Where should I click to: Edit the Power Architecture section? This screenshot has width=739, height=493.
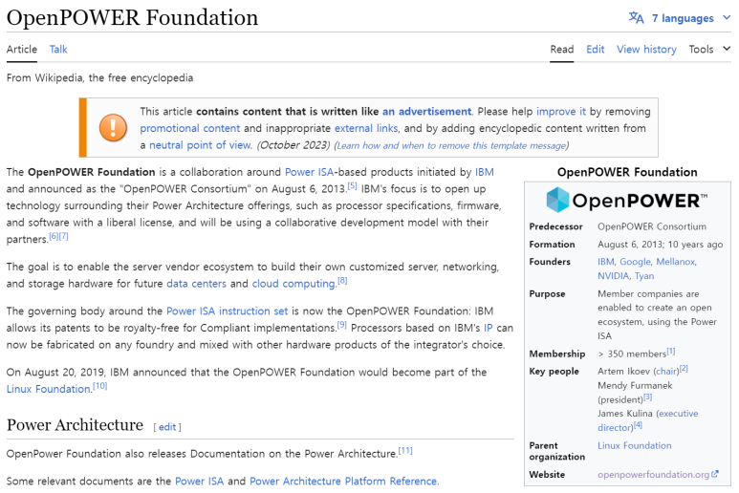167,427
